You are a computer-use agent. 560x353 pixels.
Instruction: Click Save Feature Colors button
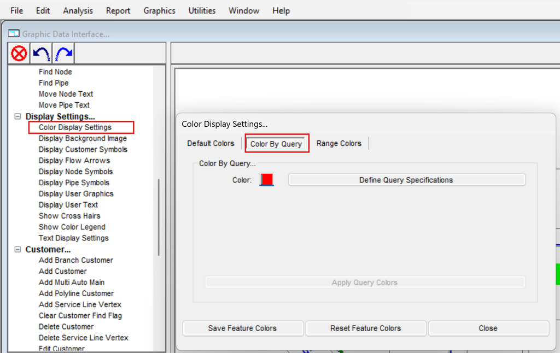pyautogui.click(x=243, y=328)
